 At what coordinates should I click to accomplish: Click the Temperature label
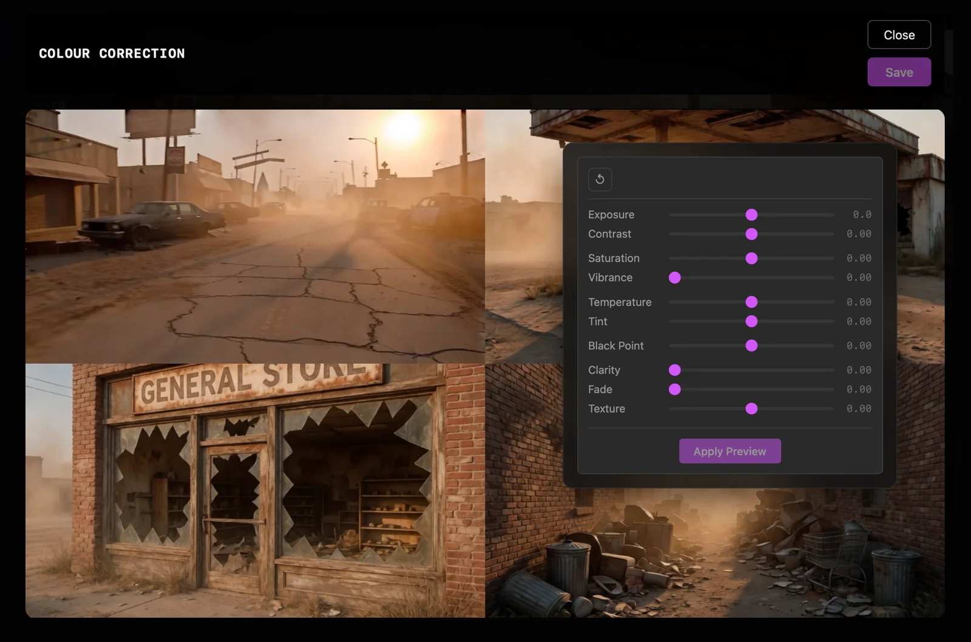tap(620, 302)
